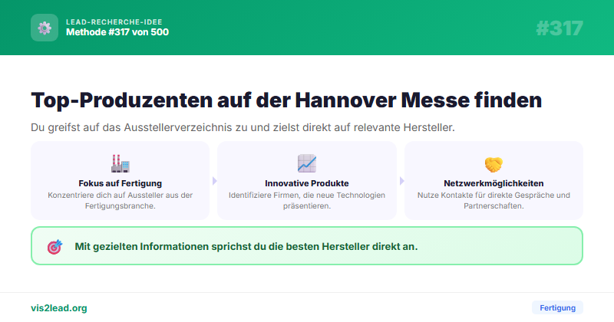Click the LEAD-RECHERCHE-IDEE label
The width and height of the screenshot is (614, 322).
114,22
